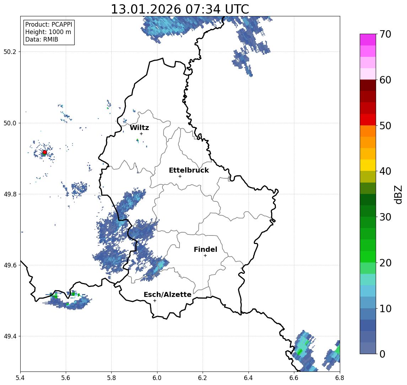407x385 pixels.
Task: Click the 49.8 latitude tick label
Action: point(10,194)
